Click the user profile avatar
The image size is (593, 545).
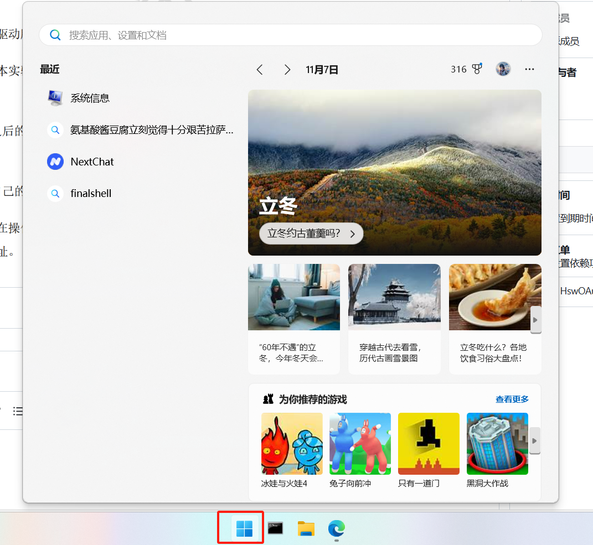click(503, 69)
